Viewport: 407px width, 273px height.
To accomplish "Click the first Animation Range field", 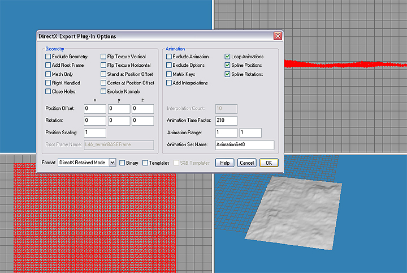I will pos(226,133).
